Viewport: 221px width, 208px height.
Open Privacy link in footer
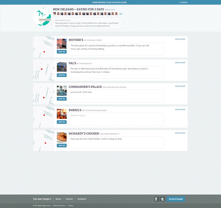[71, 206]
